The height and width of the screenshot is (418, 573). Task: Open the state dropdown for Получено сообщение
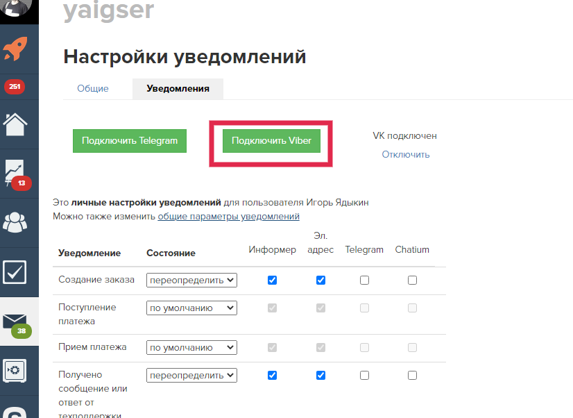[192, 375]
